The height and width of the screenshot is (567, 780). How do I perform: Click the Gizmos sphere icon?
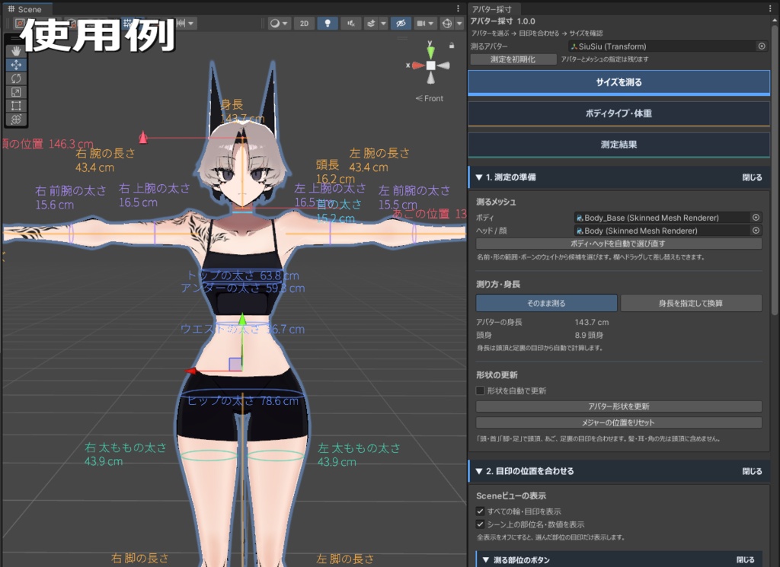pos(447,24)
